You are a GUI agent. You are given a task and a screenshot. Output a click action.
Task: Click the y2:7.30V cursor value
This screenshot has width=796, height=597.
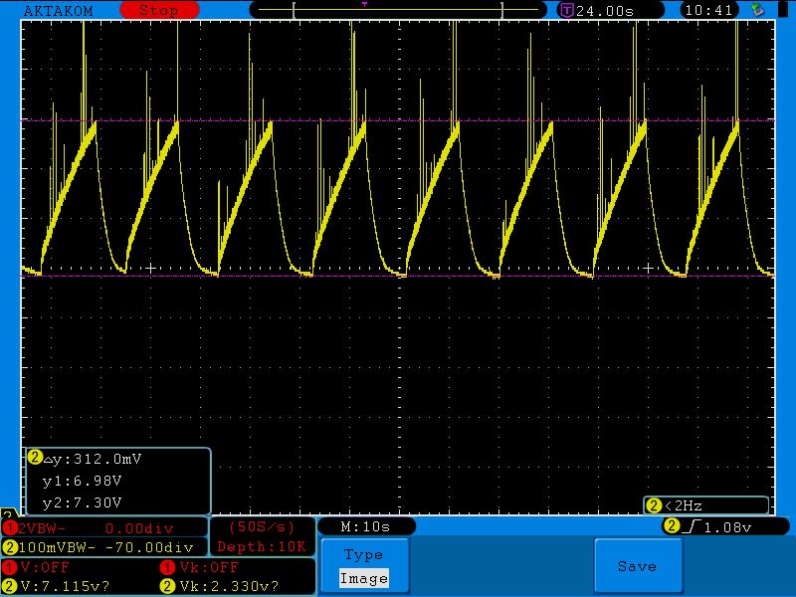83,502
